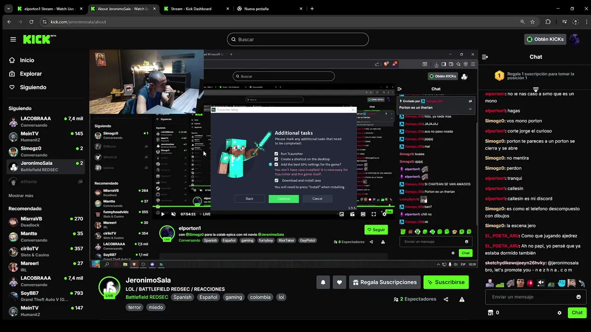This screenshot has width=591, height=332.
Task: Focus the Buscar search field in header
Action: click(x=298, y=39)
